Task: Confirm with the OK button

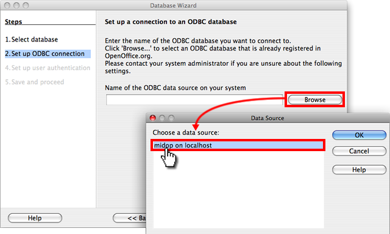Action: click(x=359, y=135)
